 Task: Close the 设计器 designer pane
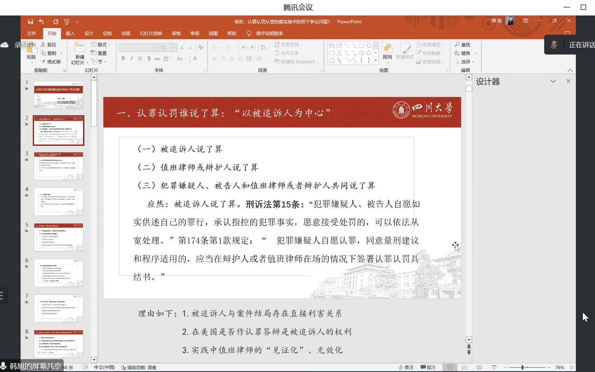[568, 81]
